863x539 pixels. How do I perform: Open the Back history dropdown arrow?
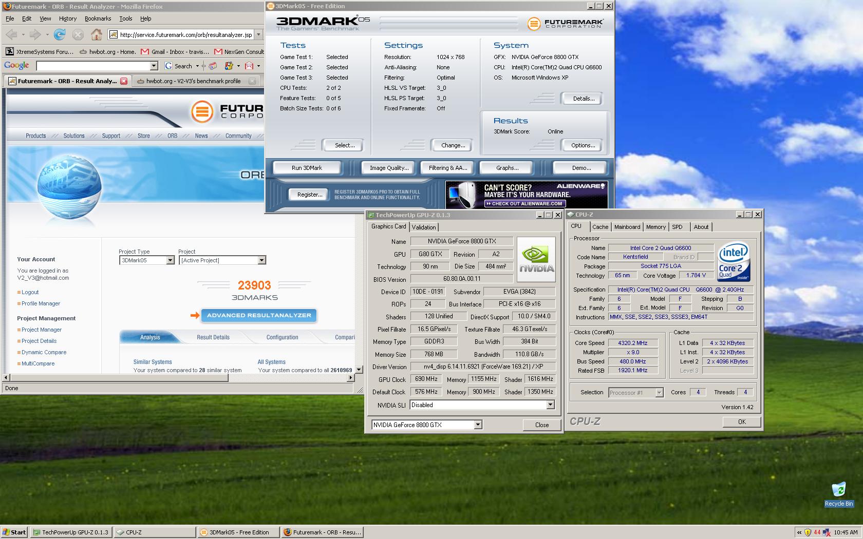point(23,35)
